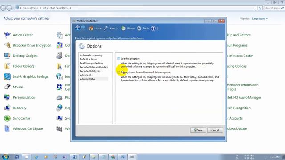Screen dimensions: 285x160
Task: Click All Control Panel Items breadcrumb
Action: tap(56, 8)
